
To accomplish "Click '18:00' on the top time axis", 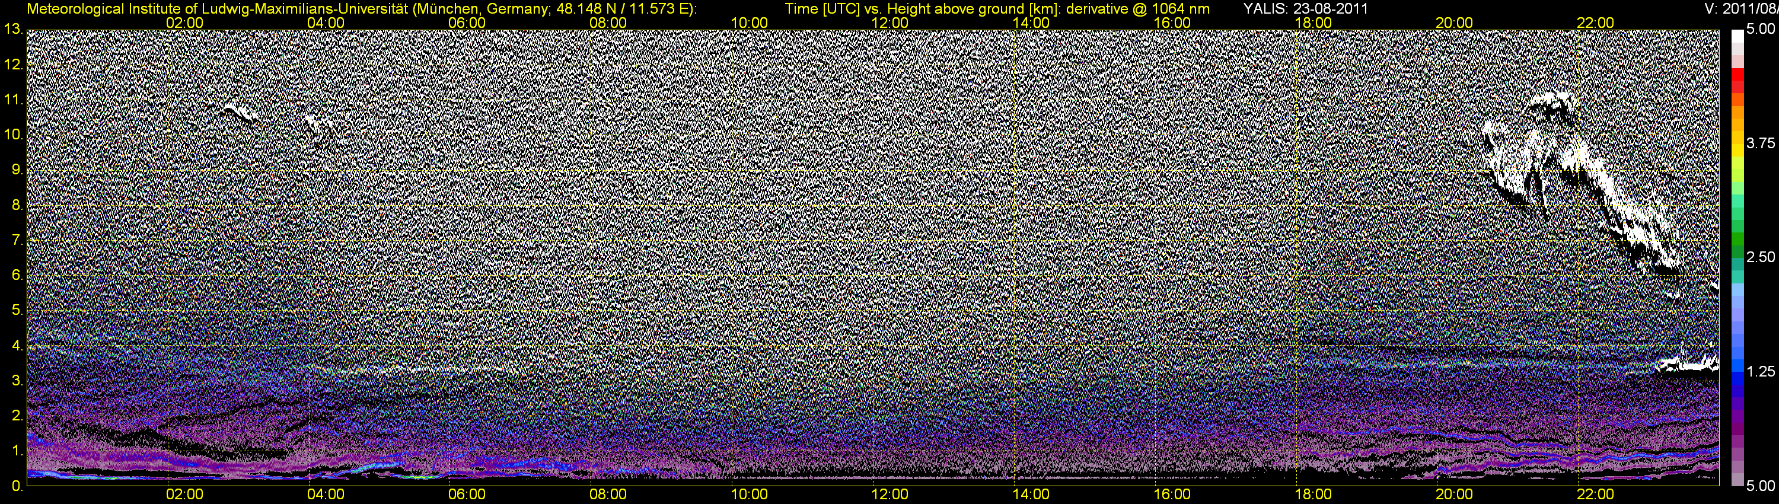I will [1313, 23].
